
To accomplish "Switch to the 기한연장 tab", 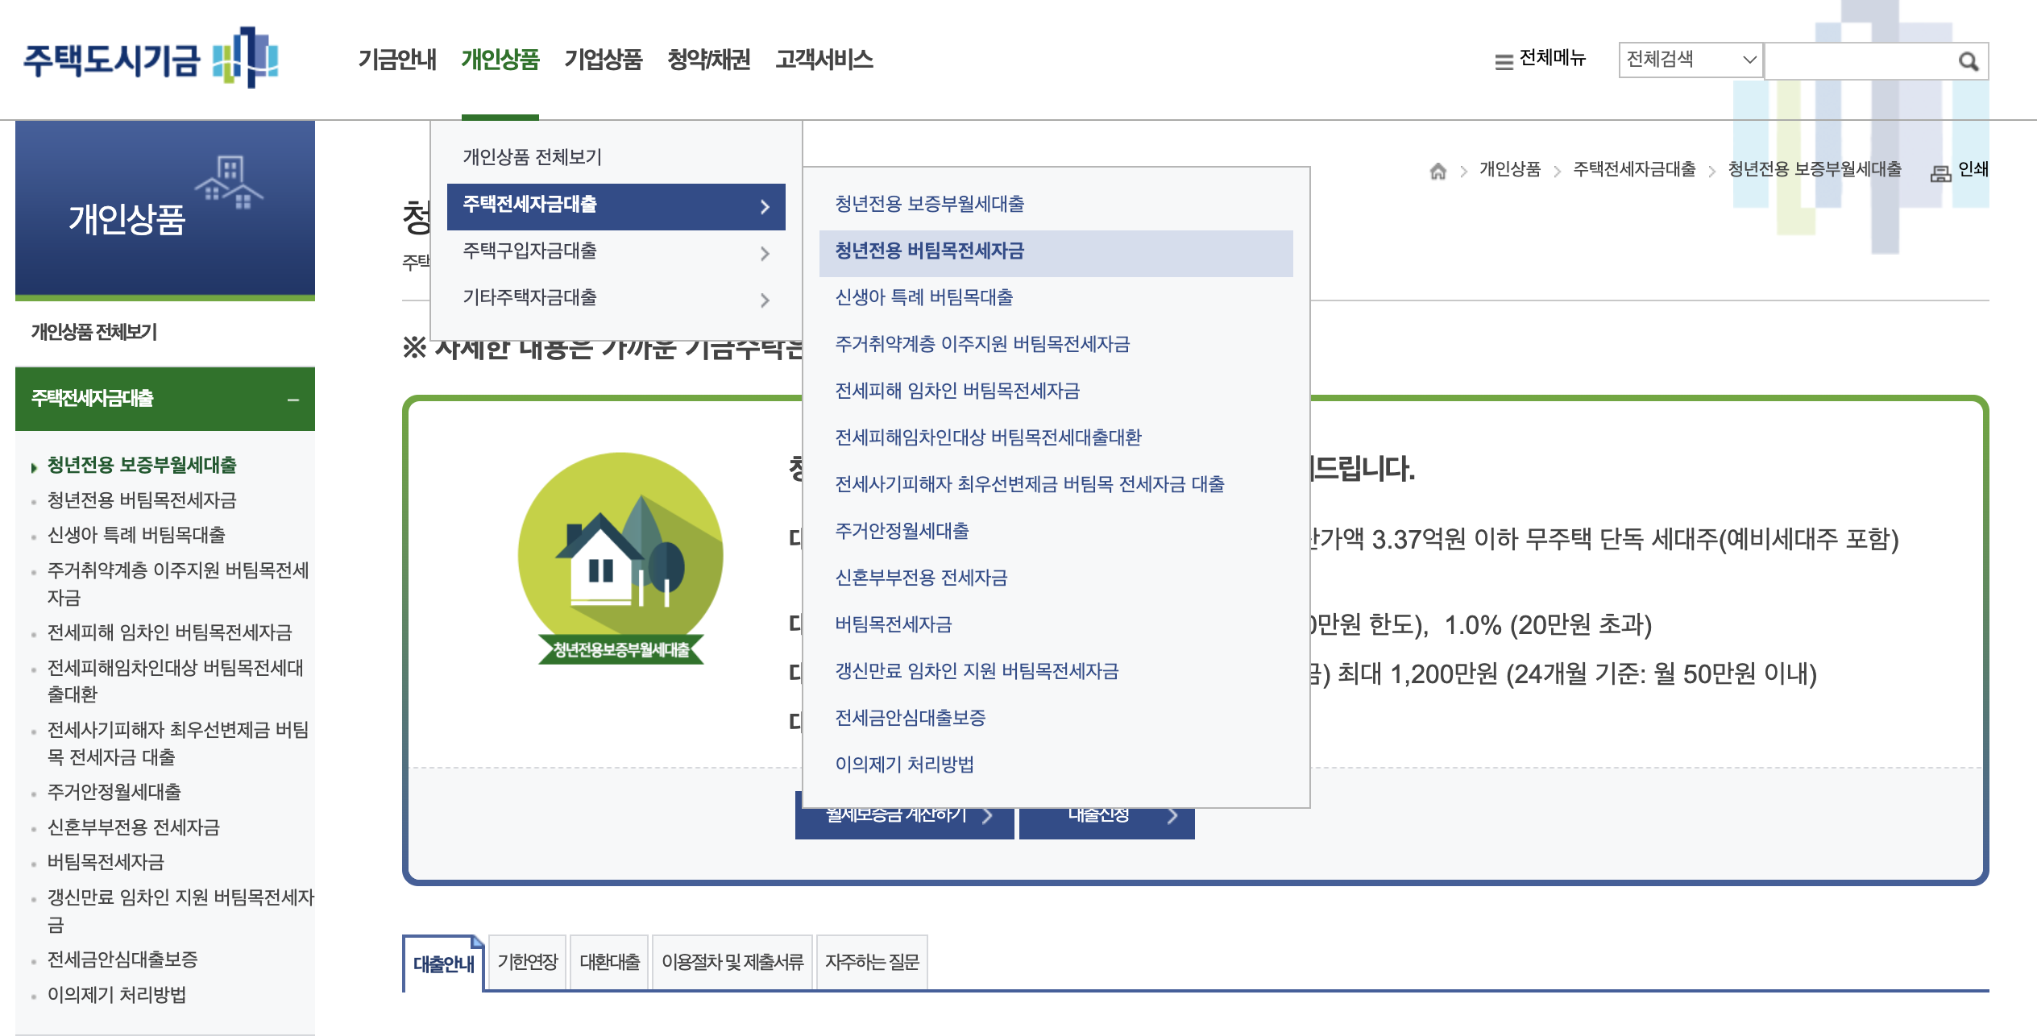I will [x=527, y=962].
